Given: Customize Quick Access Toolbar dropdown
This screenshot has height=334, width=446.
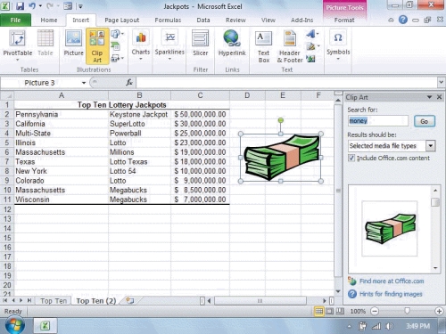Looking at the screenshot, I should tap(80, 6).
